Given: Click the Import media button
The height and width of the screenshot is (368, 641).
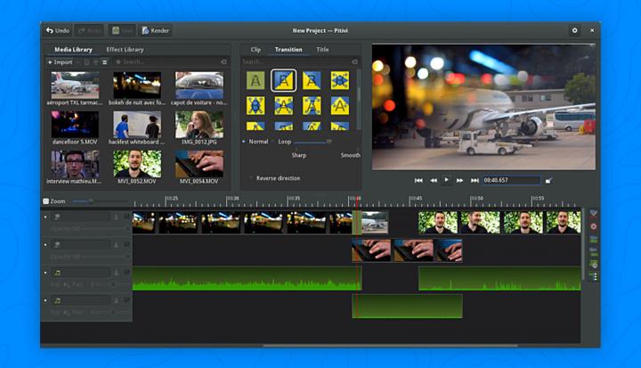Looking at the screenshot, I should click(61, 62).
